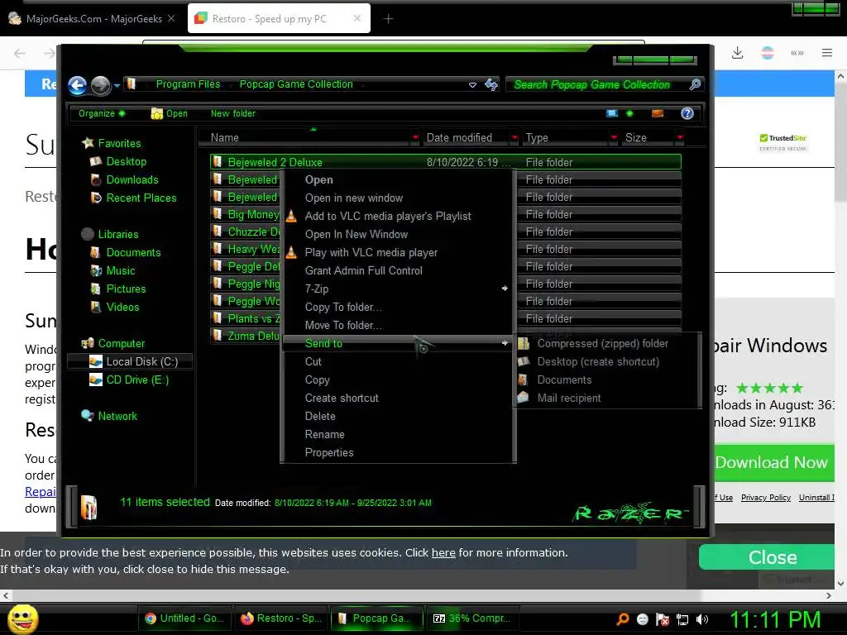847x635 pixels.
Task: Open the address bar history dropdown arrow
Action: click(x=472, y=85)
